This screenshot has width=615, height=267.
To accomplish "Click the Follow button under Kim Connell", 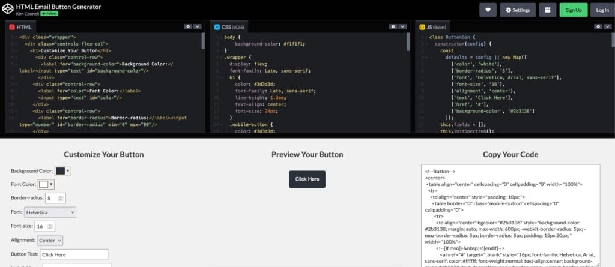I will (49, 14).
